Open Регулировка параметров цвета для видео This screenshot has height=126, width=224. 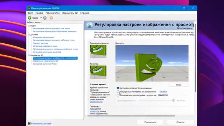[x=51, y=28]
